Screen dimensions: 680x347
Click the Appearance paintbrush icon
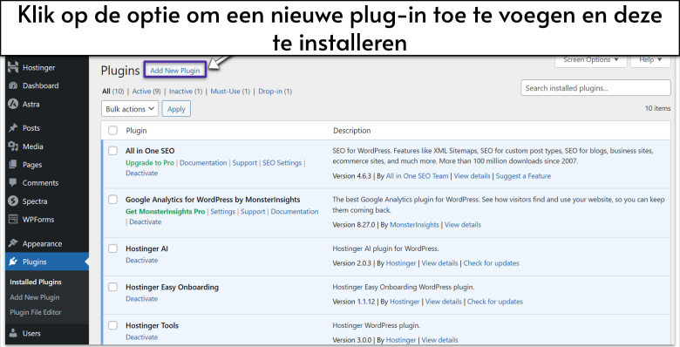[13, 243]
